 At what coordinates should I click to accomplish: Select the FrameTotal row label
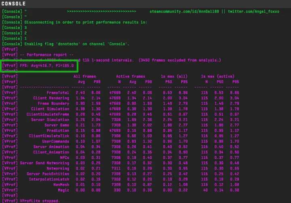point(58,93)
